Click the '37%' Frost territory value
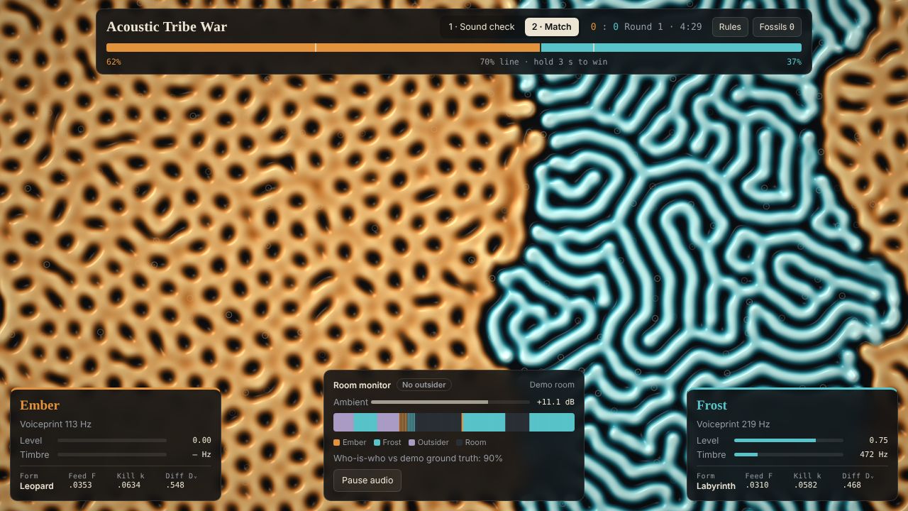Viewport: 908px width, 511px height. [794, 62]
